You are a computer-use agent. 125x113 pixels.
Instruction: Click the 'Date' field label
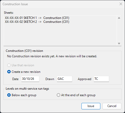coord(15,79)
